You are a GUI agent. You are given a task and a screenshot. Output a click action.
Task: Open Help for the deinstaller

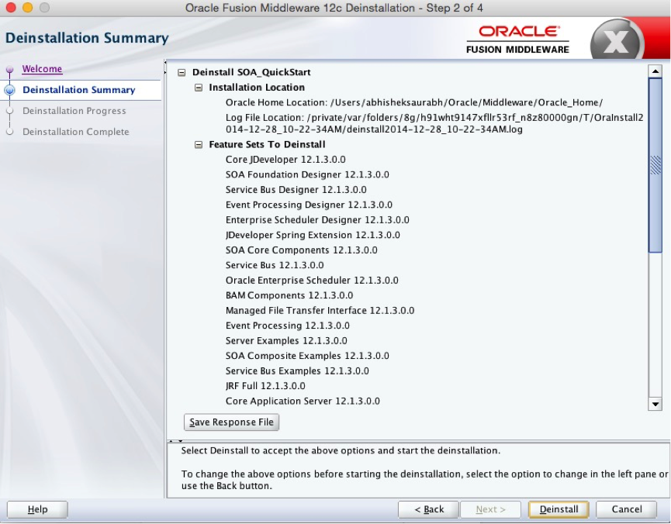(x=37, y=509)
